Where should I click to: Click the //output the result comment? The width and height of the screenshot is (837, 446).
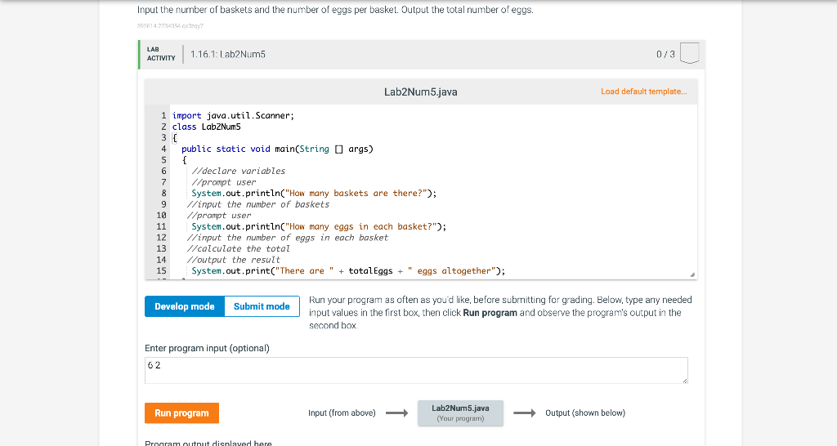coord(233,260)
